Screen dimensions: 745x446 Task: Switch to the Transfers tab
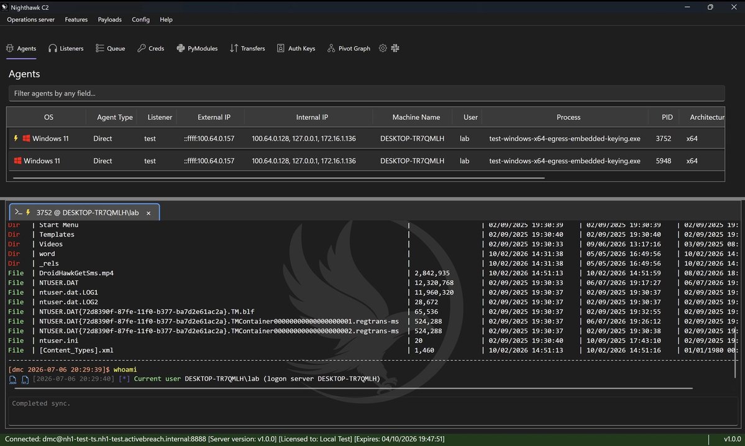pos(247,48)
